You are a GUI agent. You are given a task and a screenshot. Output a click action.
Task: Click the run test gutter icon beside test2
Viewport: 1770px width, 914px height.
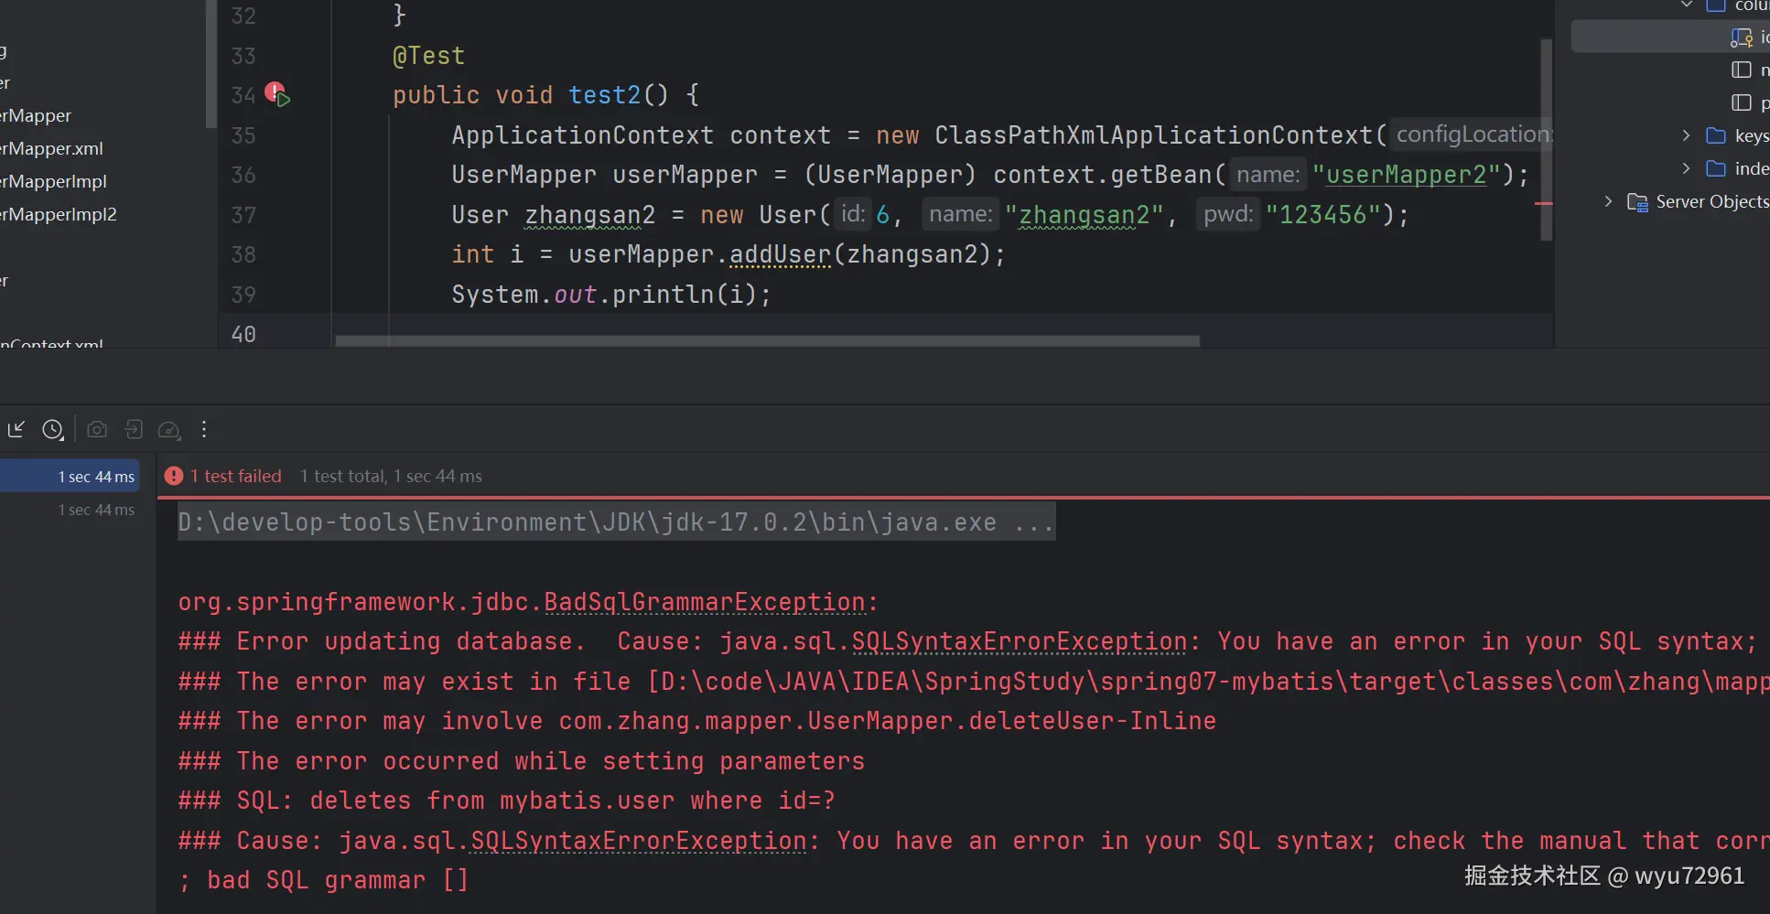(278, 94)
